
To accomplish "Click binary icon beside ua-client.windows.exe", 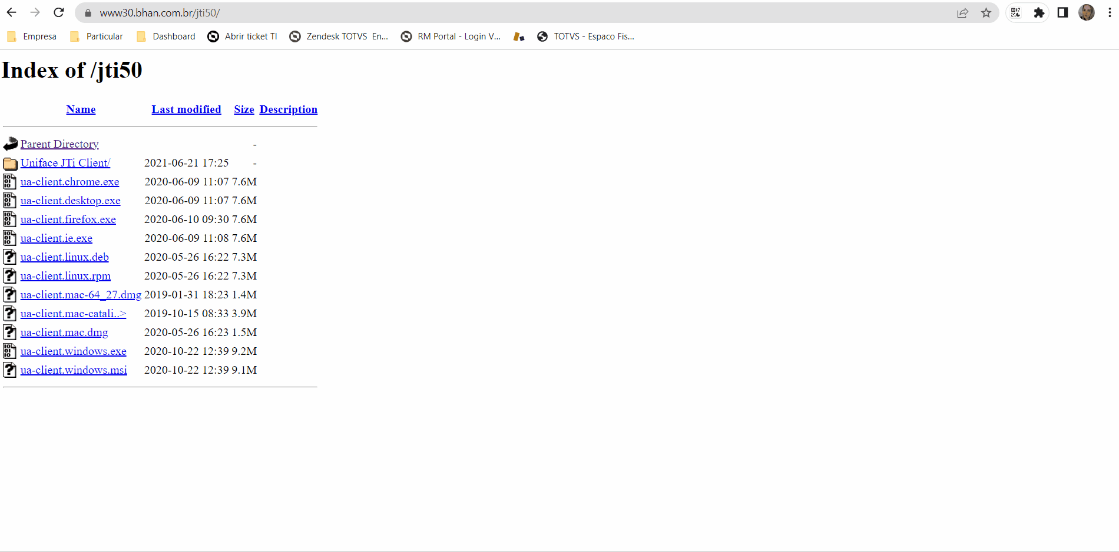I will point(10,351).
